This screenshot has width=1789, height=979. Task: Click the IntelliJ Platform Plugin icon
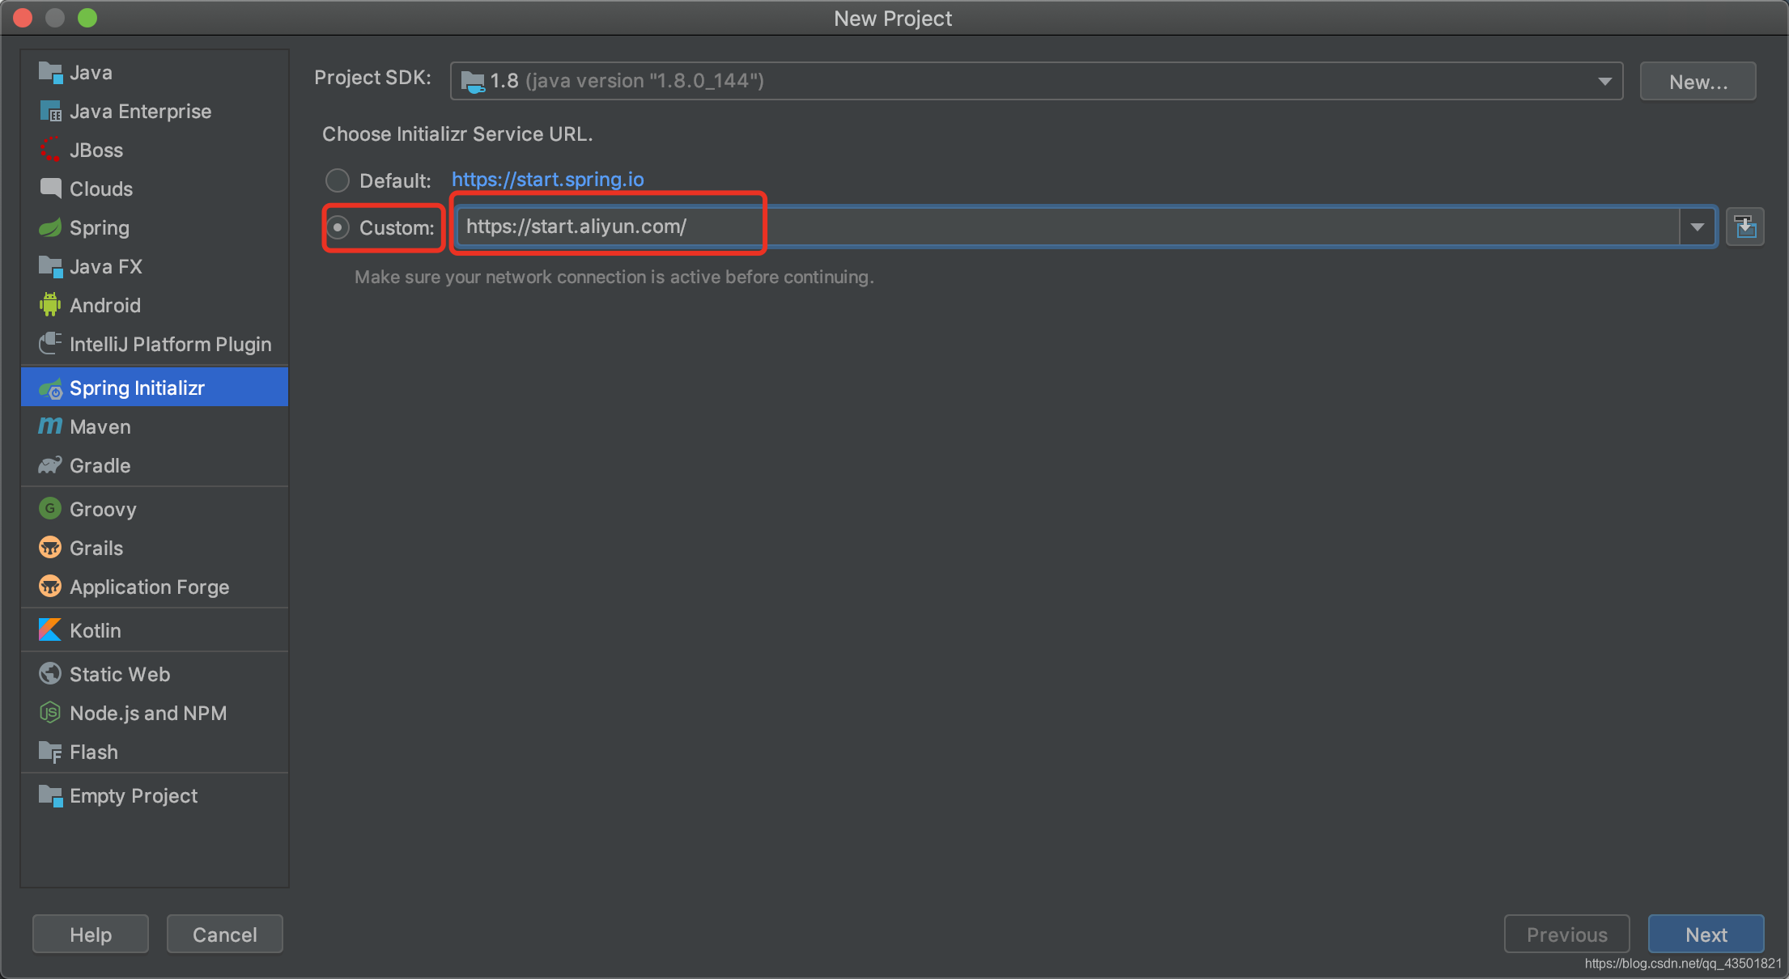(50, 343)
